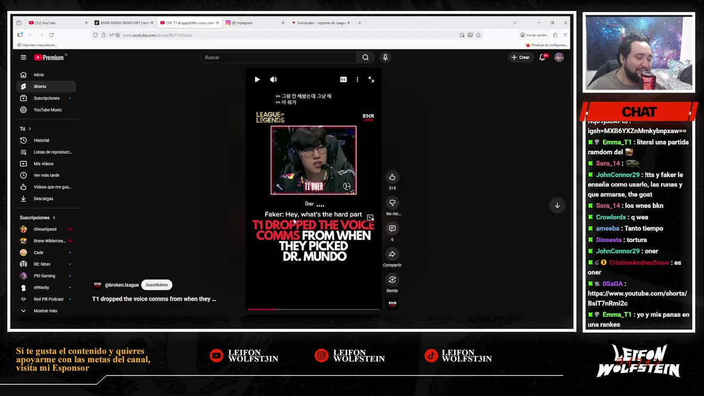Share the Short via Compartir arrow
Image resolution: width=704 pixels, height=396 pixels.
click(x=392, y=254)
